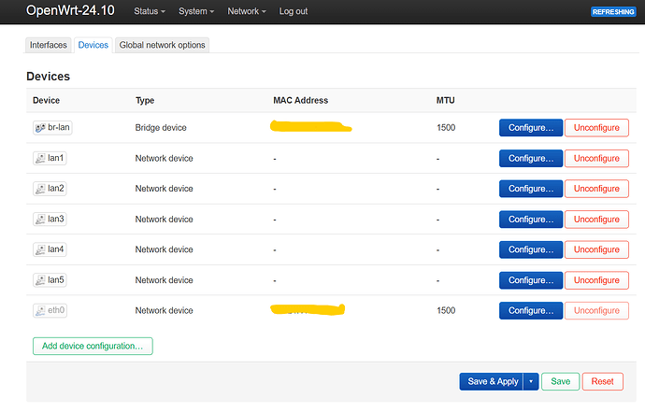Click Configure for the br-lan device
This screenshot has width=645, height=412.
(531, 128)
